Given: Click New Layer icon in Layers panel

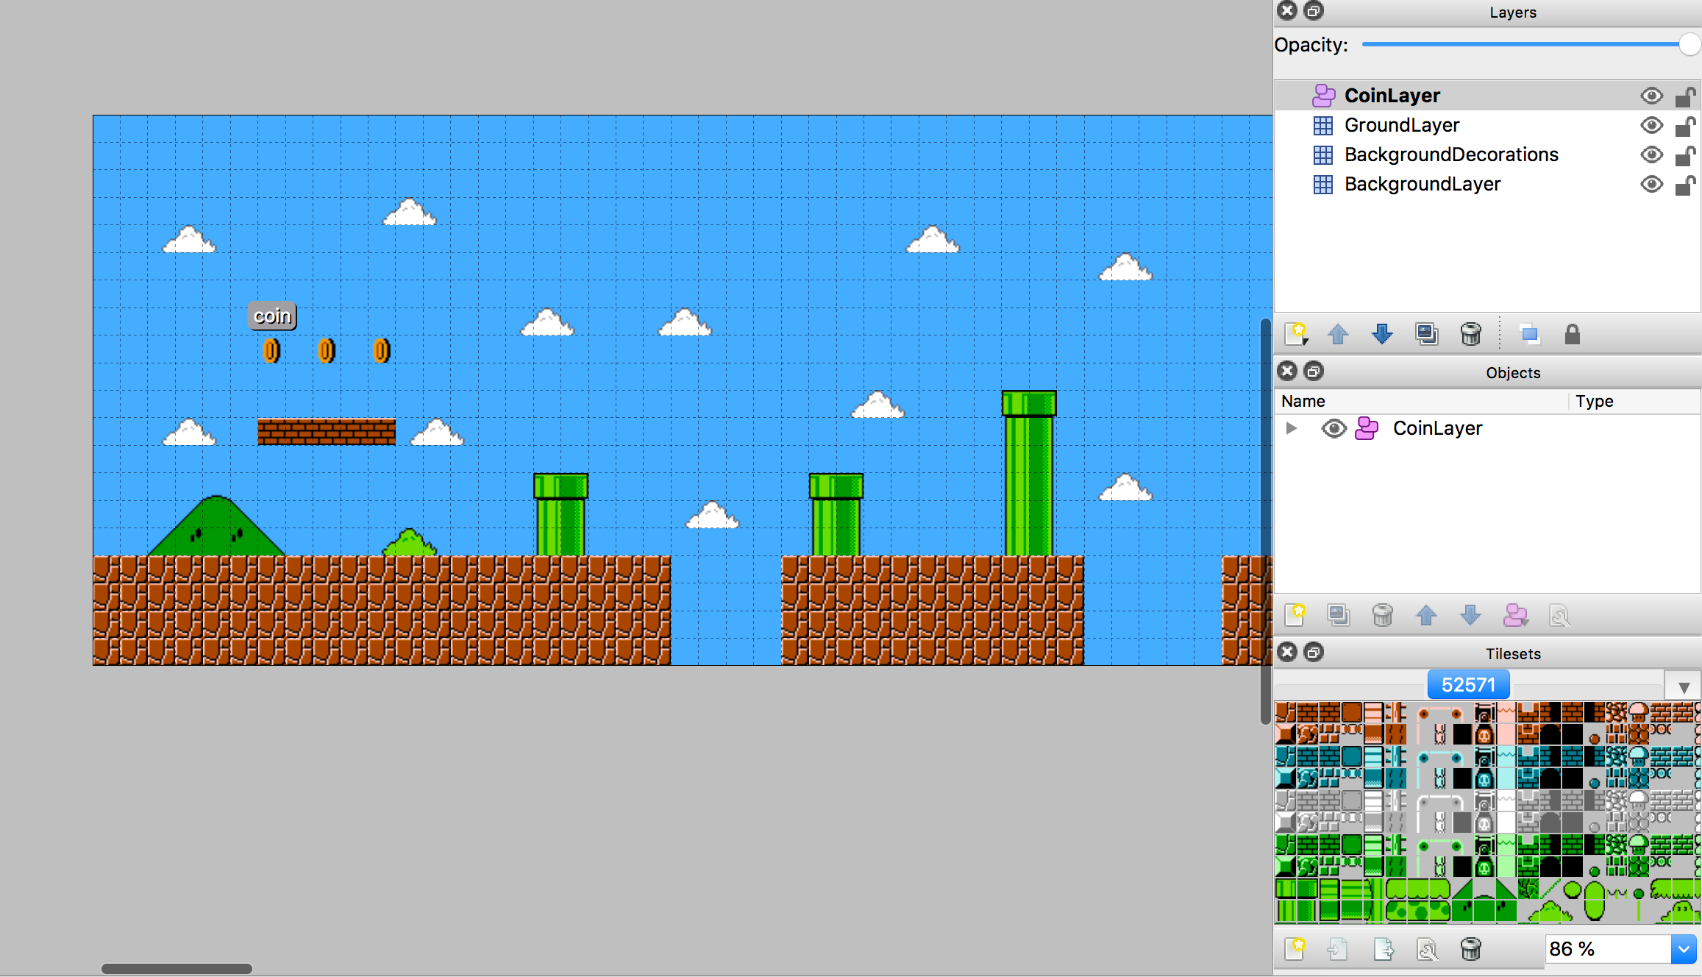Looking at the screenshot, I should click(x=1296, y=334).
